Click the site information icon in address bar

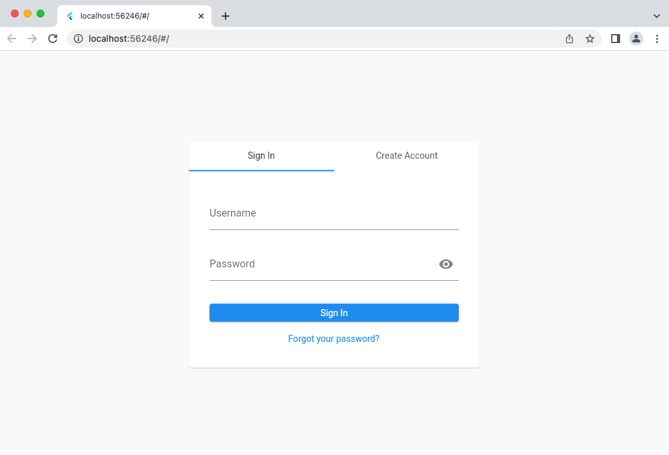78,39
